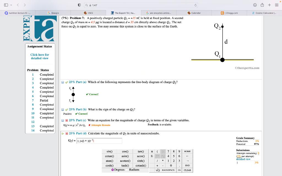The height and width of the screenshot is (176, 282).
Task: Click the BACKSPACE key on the keypad
Action: coord(167,170)
